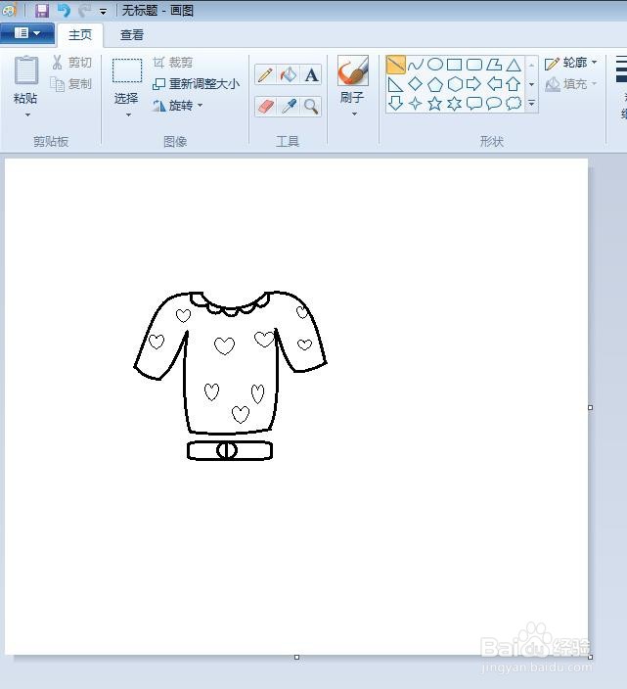Switch to the View (查看) tab
Screen dimensions: 627x689
pyautogui.click(x=132, y=35)
